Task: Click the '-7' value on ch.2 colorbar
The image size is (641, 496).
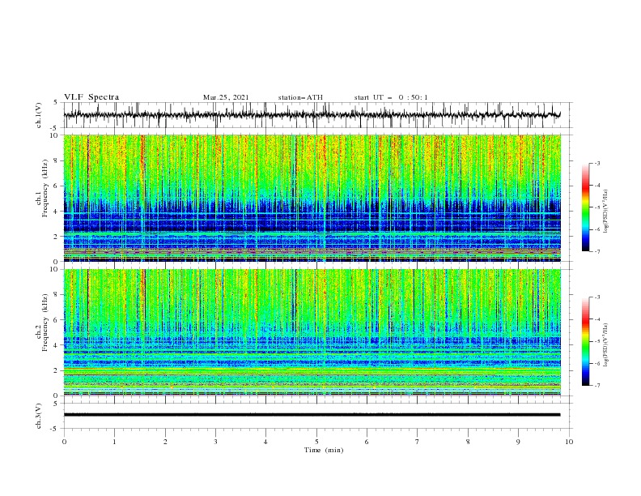Action: pyautogui.click(x=597, y=385)
